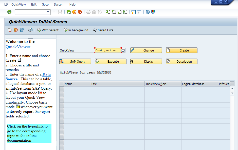Screen dimensions: 238x150
Task: Click the Name column header
Action: click(77, 84)
